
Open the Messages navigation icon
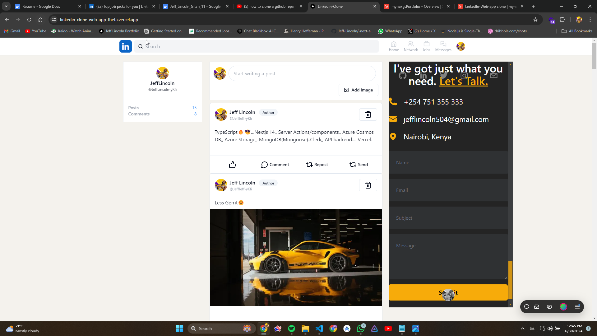(x=443, y=46)
